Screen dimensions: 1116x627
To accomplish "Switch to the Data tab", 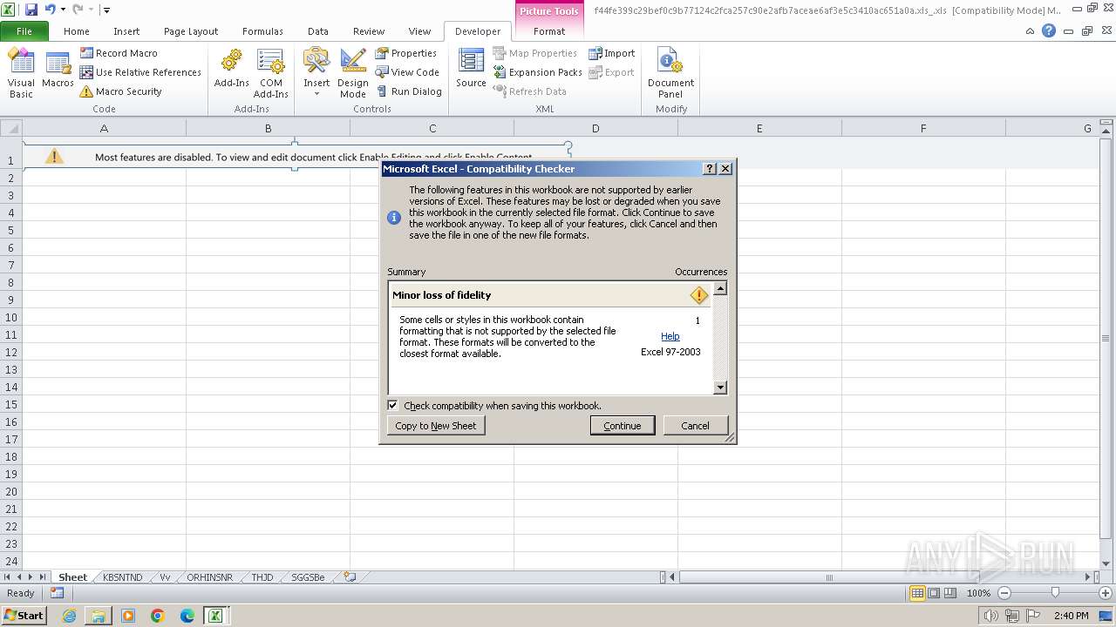I will tap(318, 31).
